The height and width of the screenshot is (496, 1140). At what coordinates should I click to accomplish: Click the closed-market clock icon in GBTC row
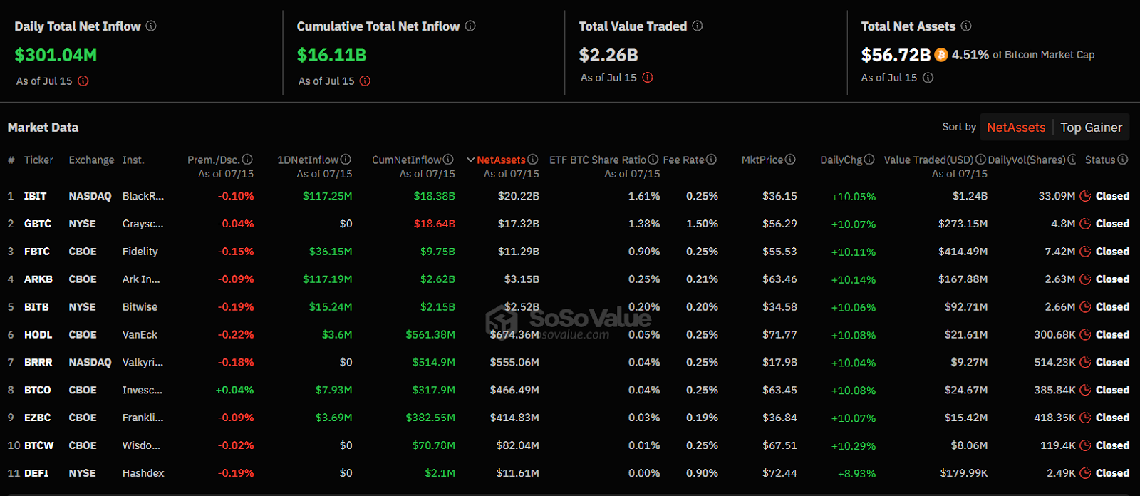click(x=1085, y=224)
